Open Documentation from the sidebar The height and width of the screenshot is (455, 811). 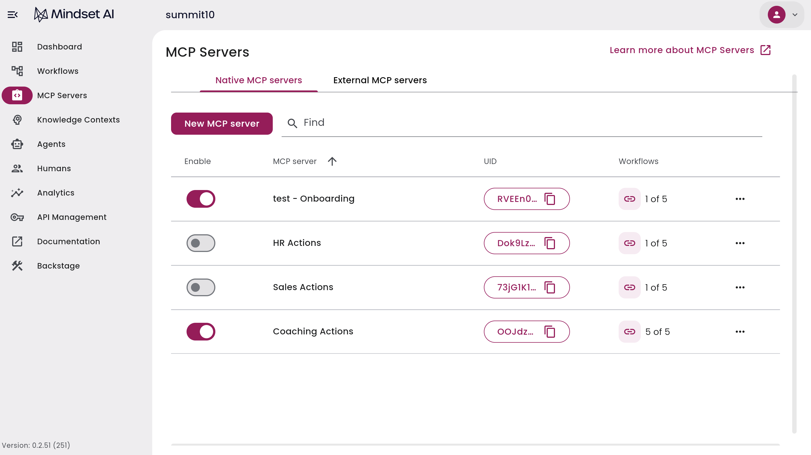click(69, 241)
